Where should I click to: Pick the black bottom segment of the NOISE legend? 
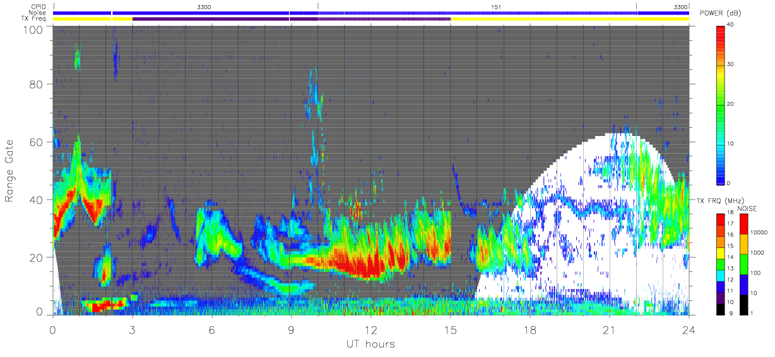pos(745,305)
